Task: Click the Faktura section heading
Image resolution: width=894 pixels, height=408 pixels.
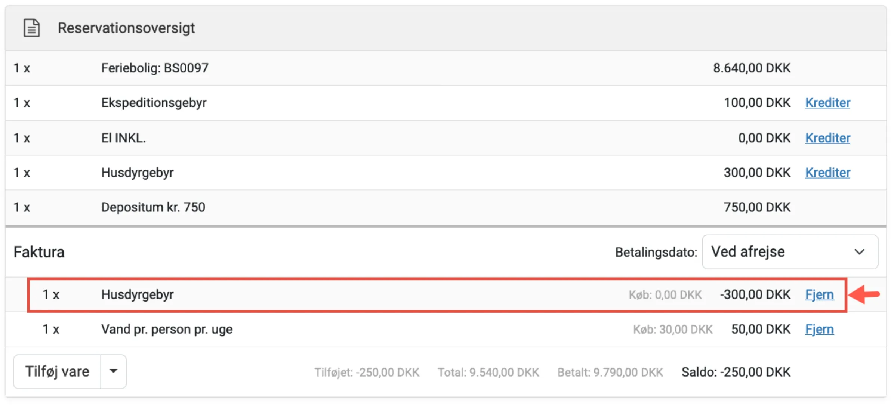Action: [x=39, y=252]
